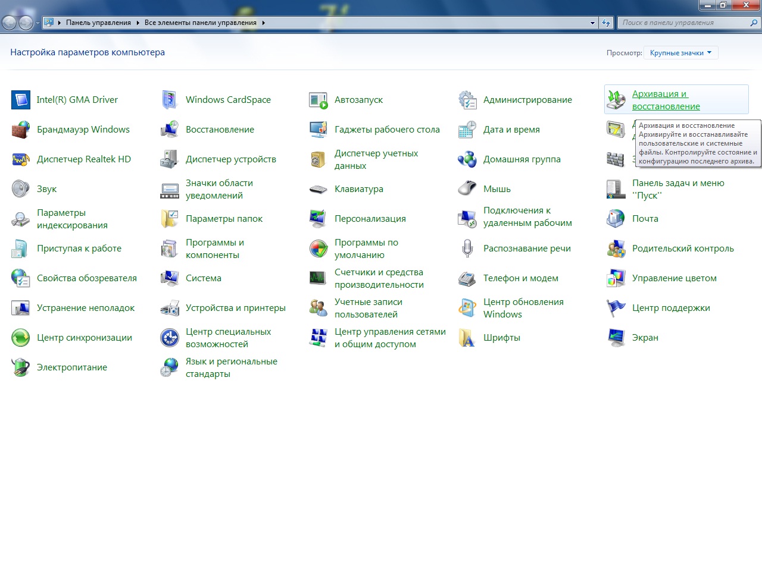Image resolution: width=762 pixels, height=585 pixels.
Task: Open Центр управления сетями и общим доступом
Action: pyautogui.click(x=390, y=338)
